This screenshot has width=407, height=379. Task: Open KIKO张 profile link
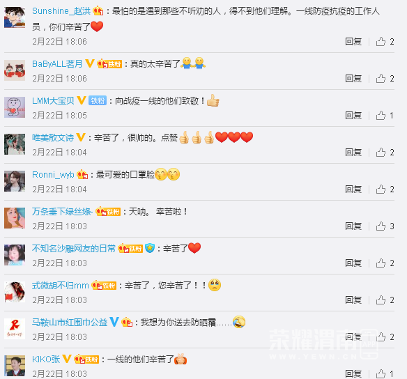(x=46, y=359)
